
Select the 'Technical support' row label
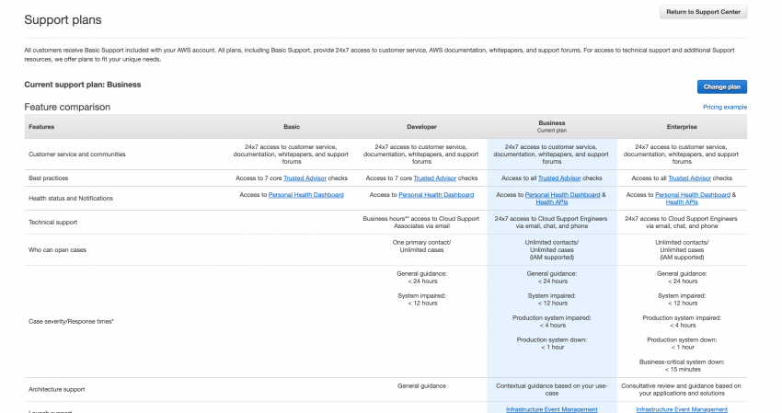coord(52,222)
